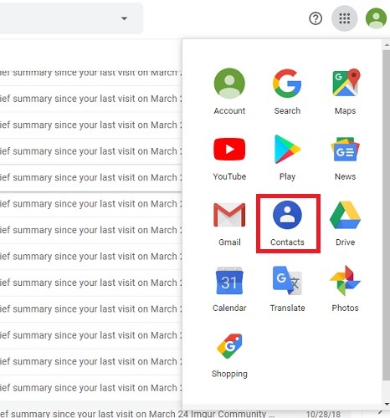Click the Gmail search box field
This screenshot has width=390, height=418.
pos(71,18)
